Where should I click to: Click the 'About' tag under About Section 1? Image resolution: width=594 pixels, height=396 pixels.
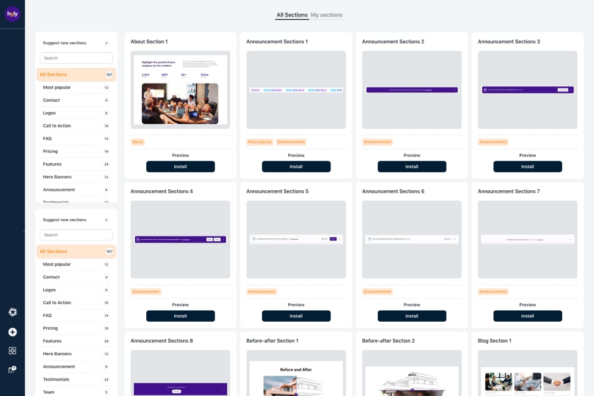coord(137,142)
